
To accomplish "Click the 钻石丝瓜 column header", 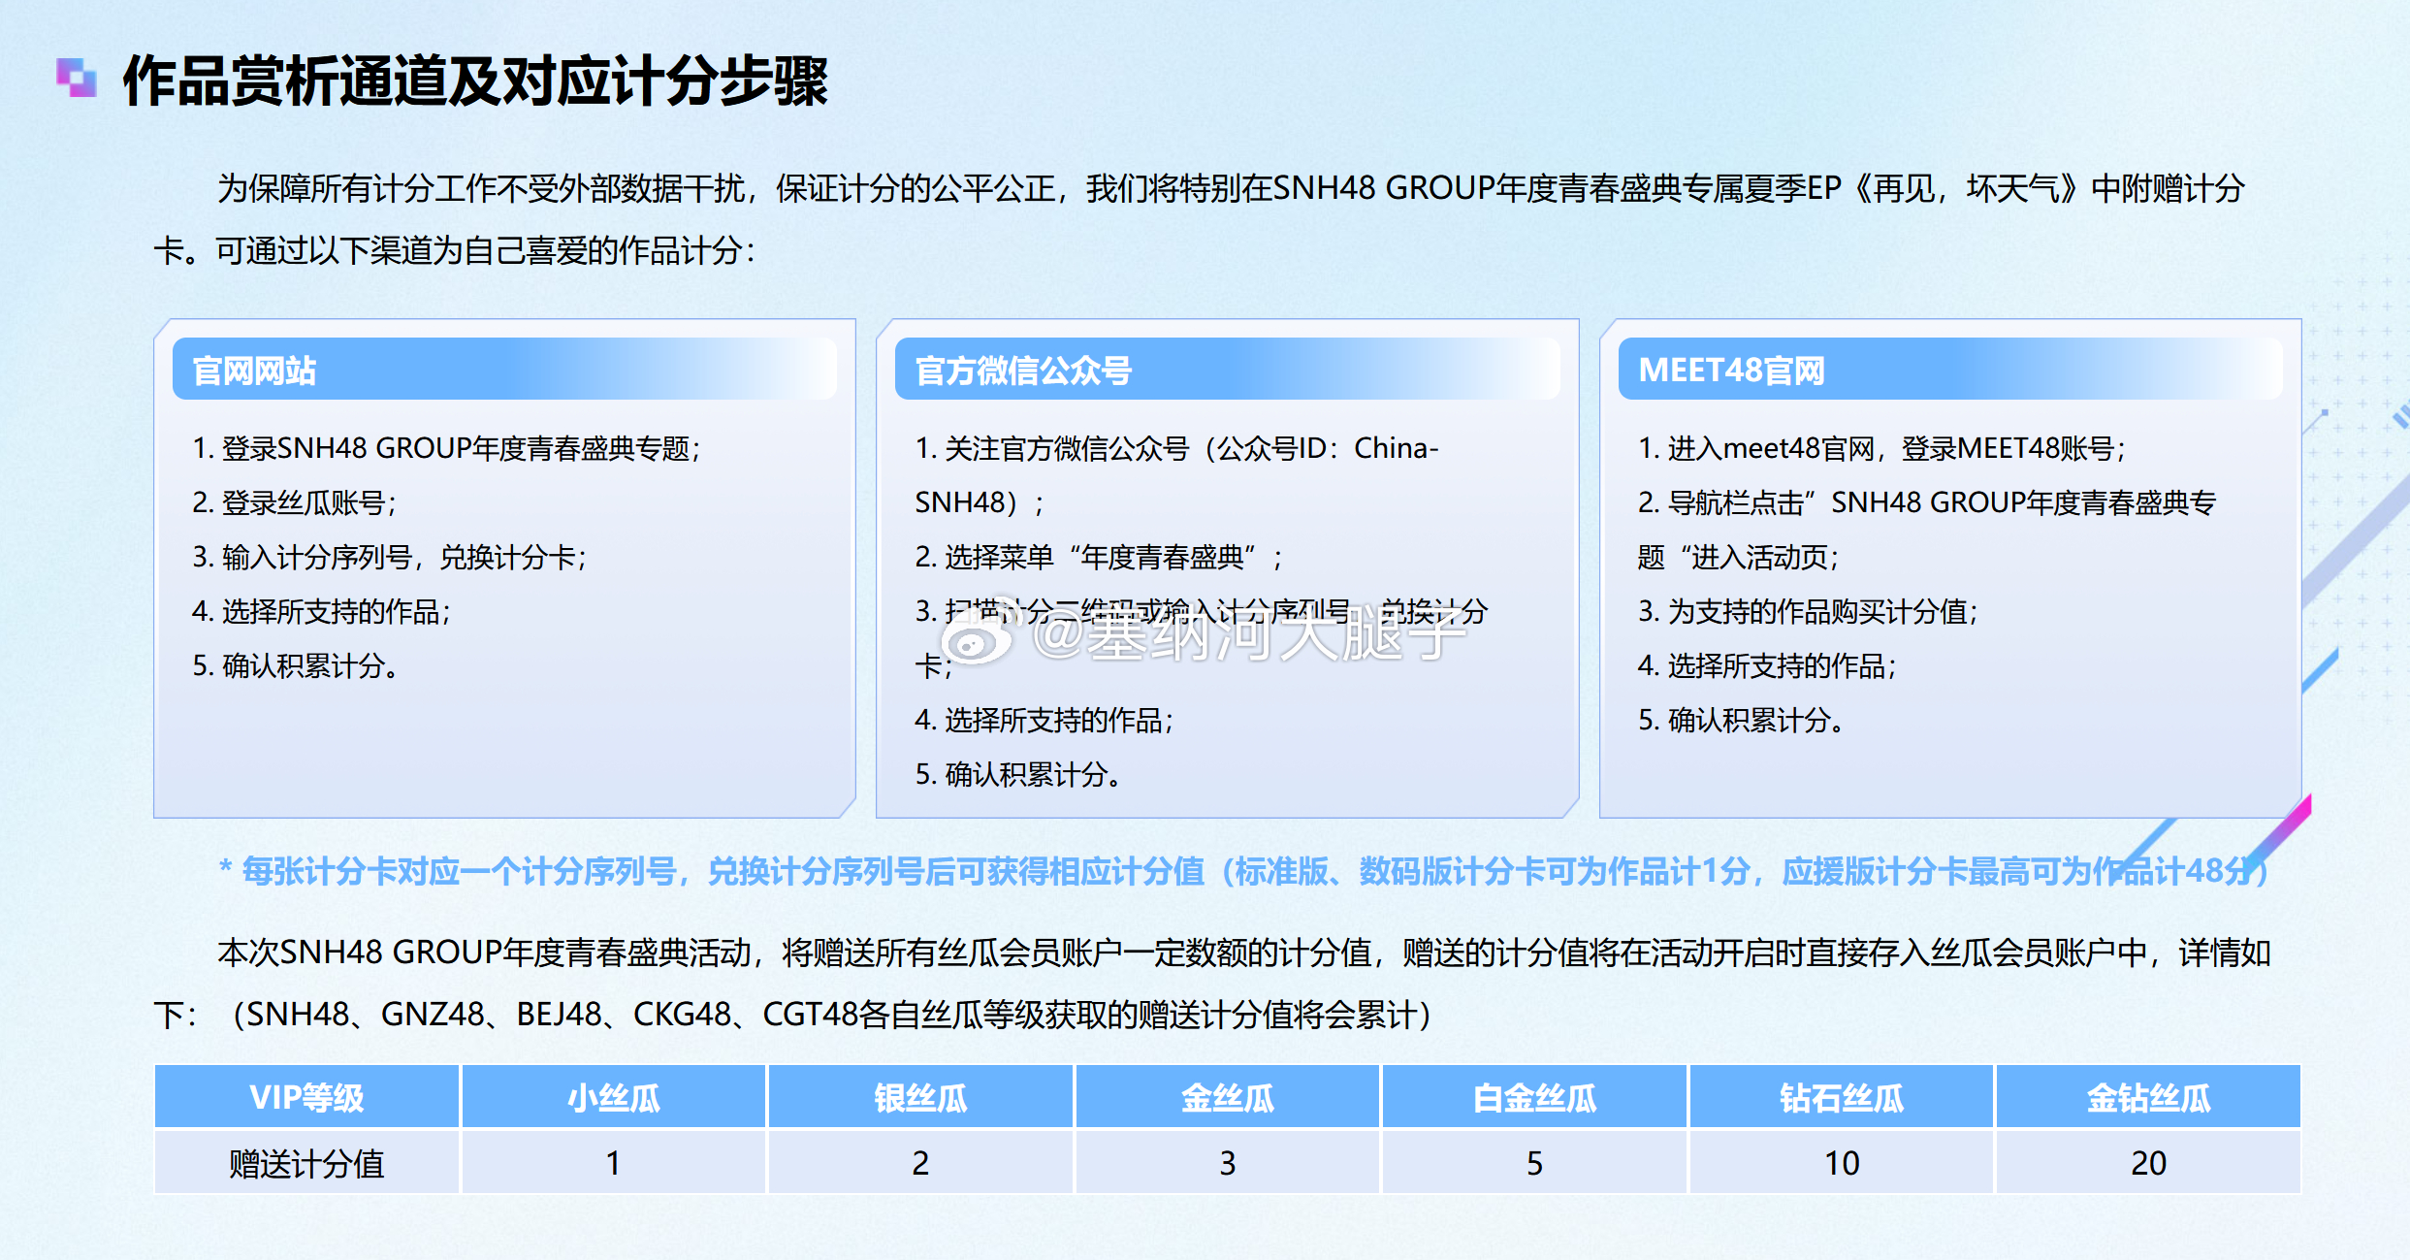I will tap(1842, 1097).
